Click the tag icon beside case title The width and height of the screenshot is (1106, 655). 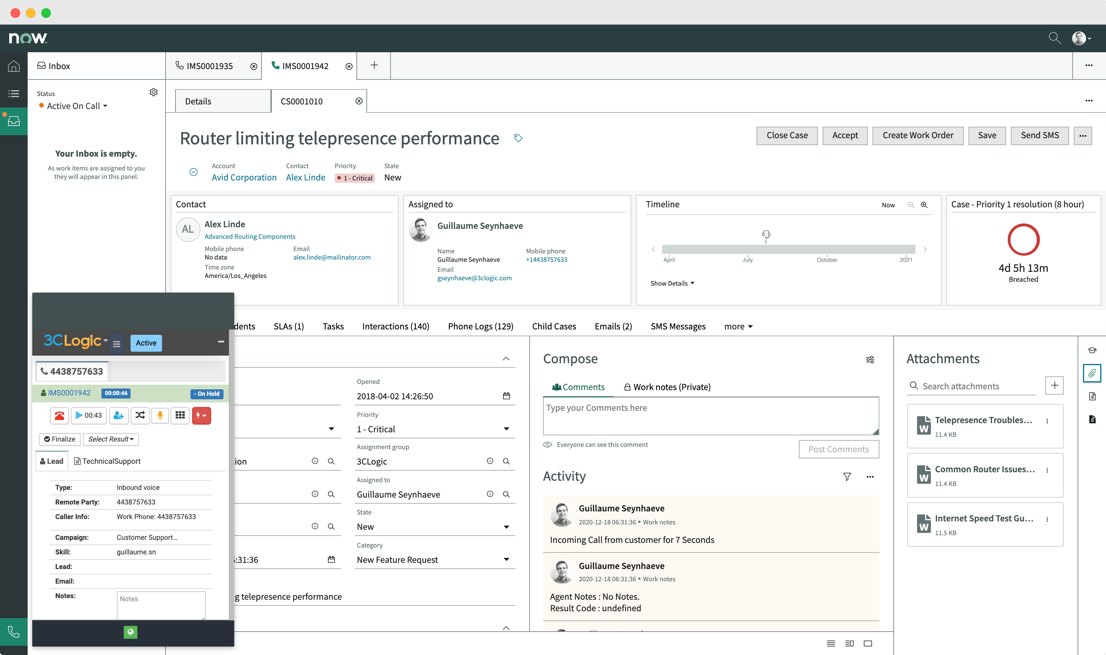point(518,138)
